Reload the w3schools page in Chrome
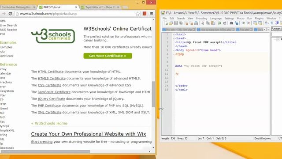The height and width of the screenshot is (159, 282). (x=10, y=14)
